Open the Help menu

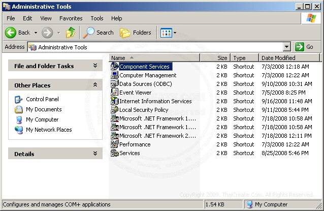coord(116,18)
